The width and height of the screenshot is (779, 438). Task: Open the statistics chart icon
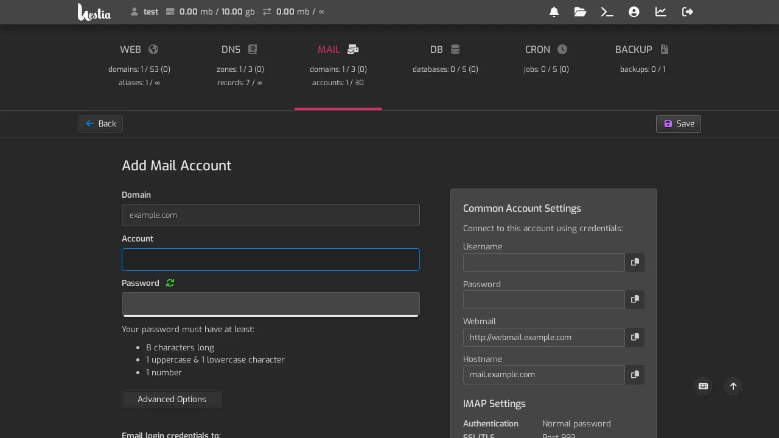660,12
